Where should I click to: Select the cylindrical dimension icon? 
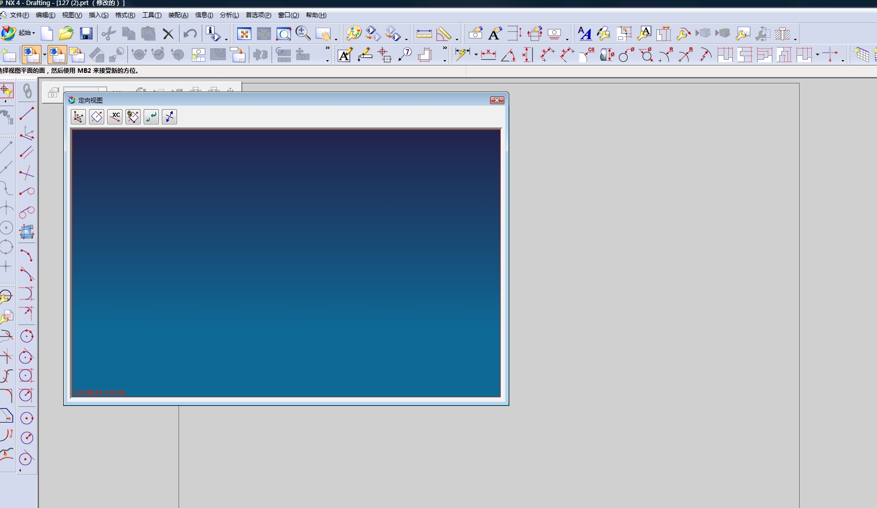[606, 55]
